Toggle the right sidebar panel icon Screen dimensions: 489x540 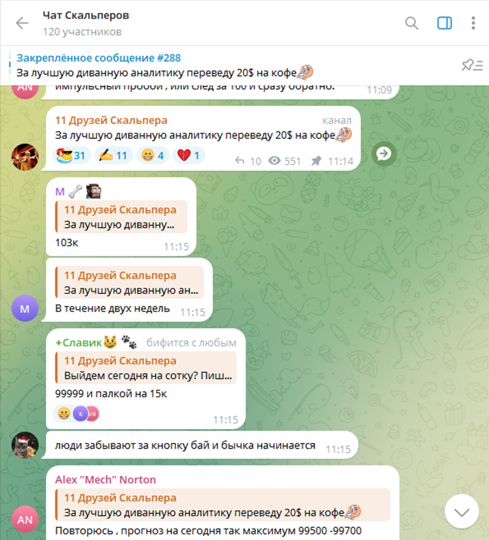coord(444,23)
